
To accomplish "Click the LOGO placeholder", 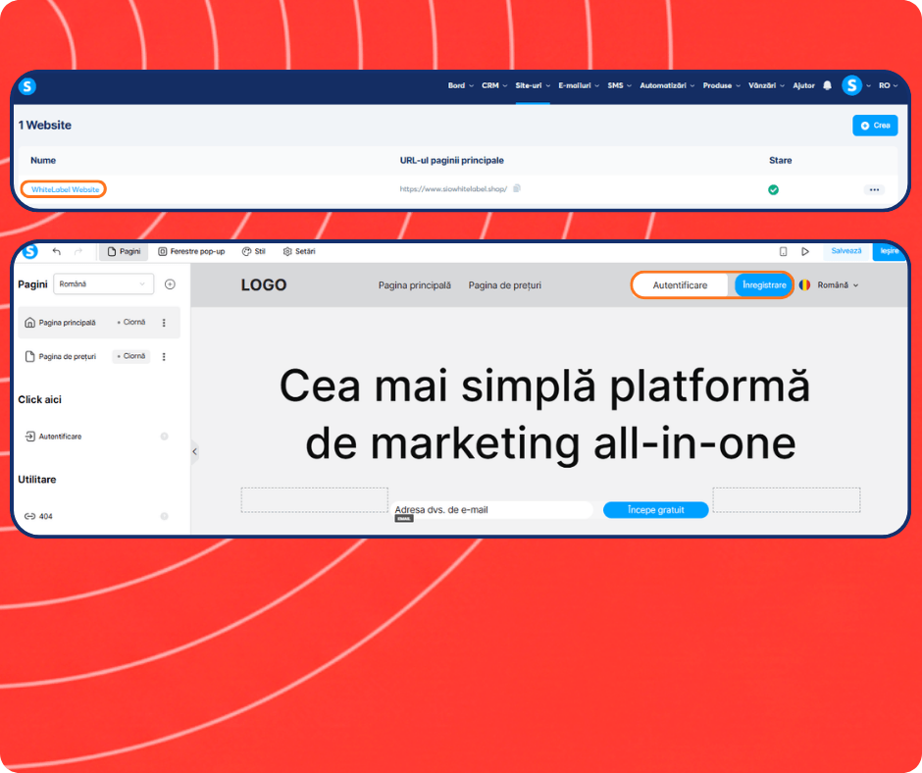I will 264,284.
